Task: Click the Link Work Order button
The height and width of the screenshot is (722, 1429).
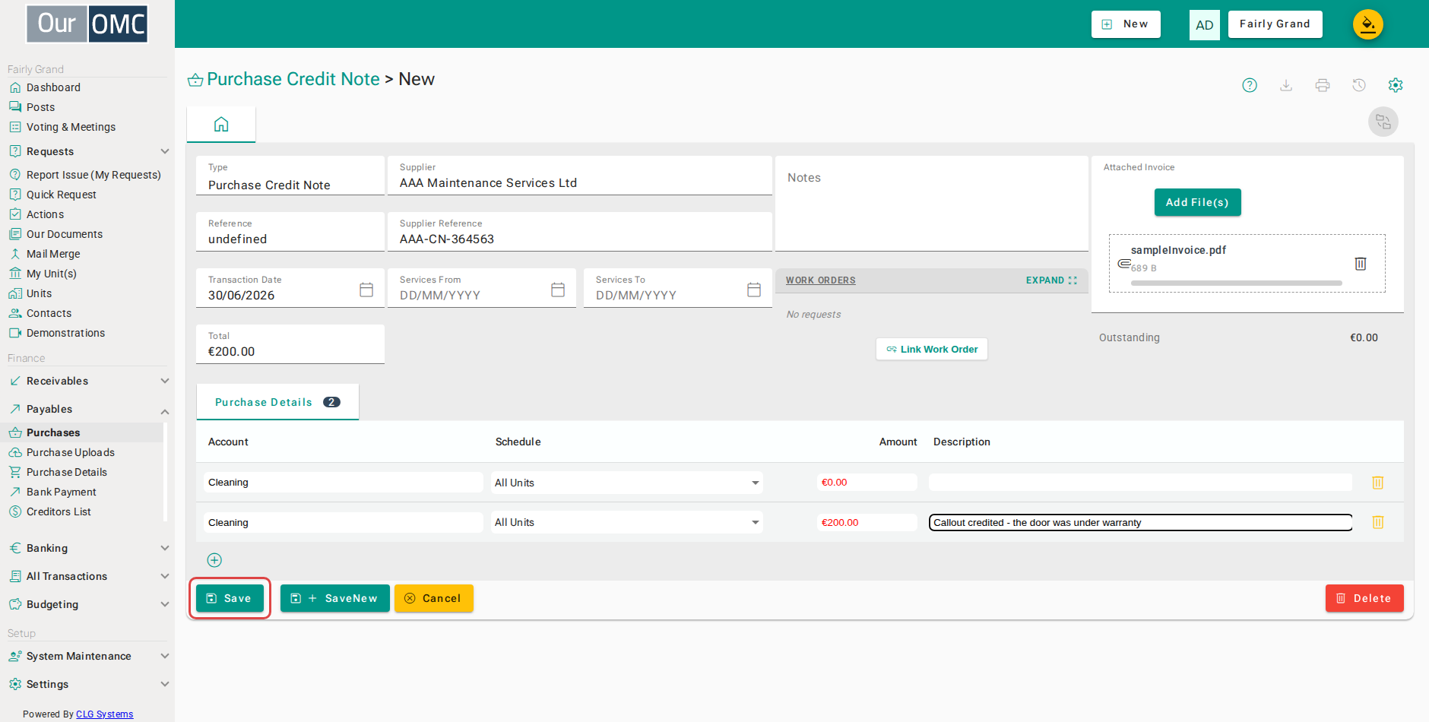Action: click(x=932, y=349)
